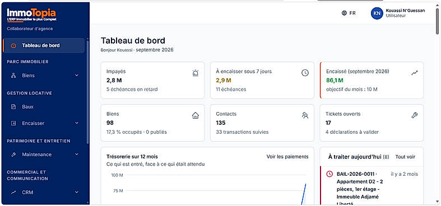This screenshot has height=206, width=441.
Task: Click the Maintenance wrench icon in the sidebar
Action: [13, 154]
